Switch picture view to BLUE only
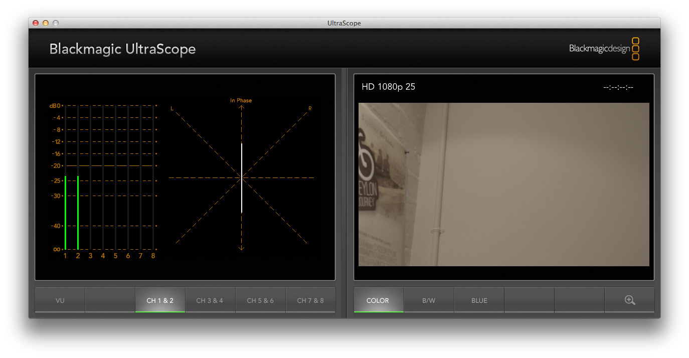 479,300
